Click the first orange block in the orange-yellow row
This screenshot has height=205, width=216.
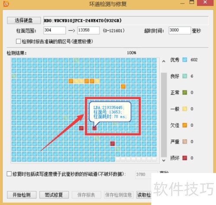click(x=71, y=81)
